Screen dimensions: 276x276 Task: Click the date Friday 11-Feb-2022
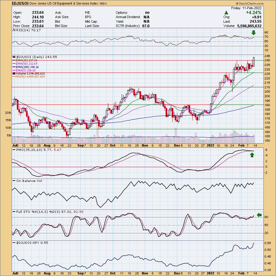click(x=246, y=8)
